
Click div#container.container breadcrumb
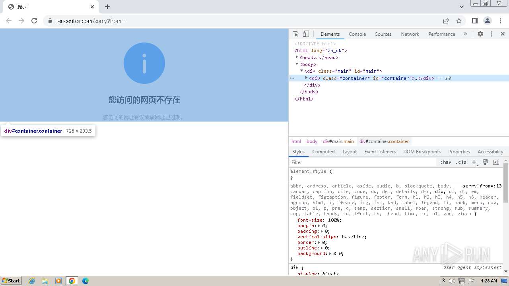384,141
